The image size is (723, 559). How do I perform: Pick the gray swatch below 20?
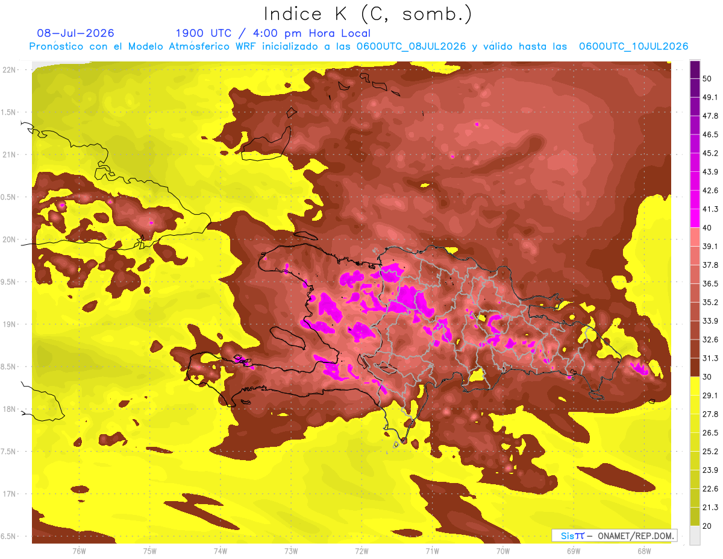pyautogui.click(x=695, y=535)
